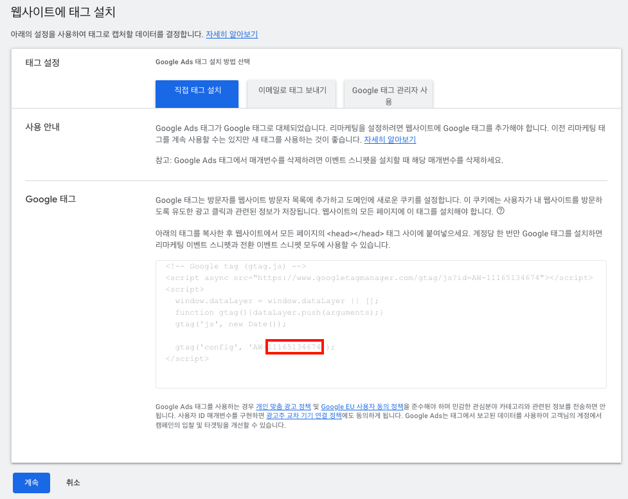Open 자세히 알아보기 link in 사용 안내 section

click(390, 139)
